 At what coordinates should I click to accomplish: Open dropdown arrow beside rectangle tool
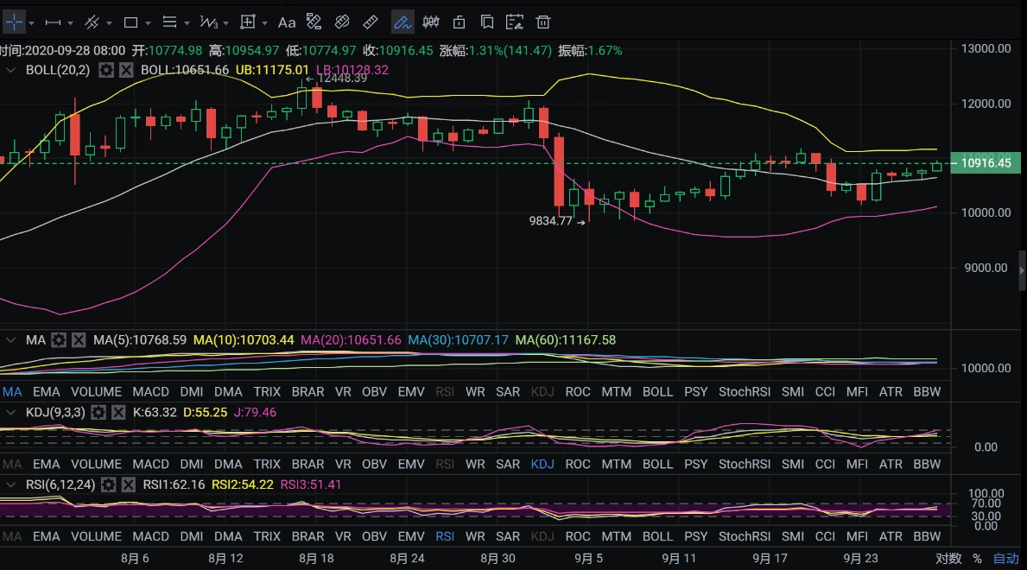pyautogui.click(x=148, y=23)
